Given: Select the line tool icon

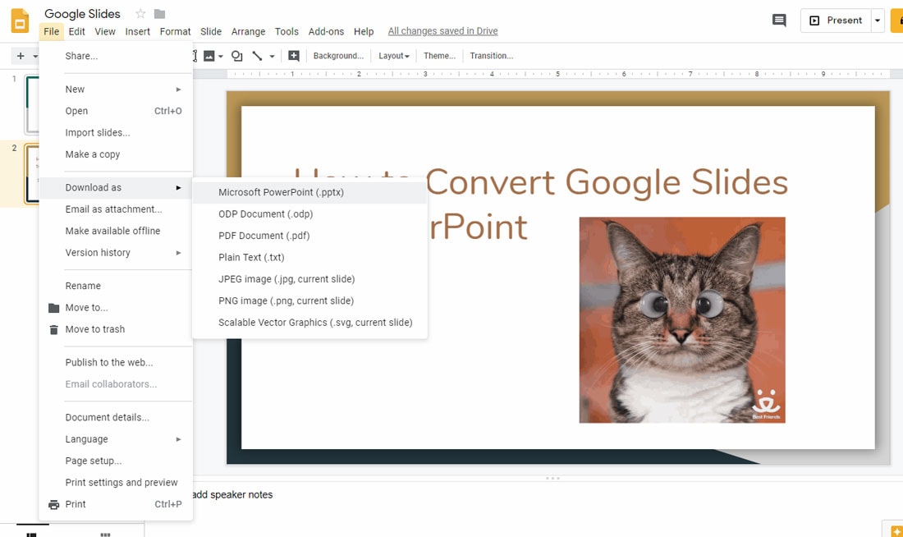Looking at the screenshot, I should point(257,56).
